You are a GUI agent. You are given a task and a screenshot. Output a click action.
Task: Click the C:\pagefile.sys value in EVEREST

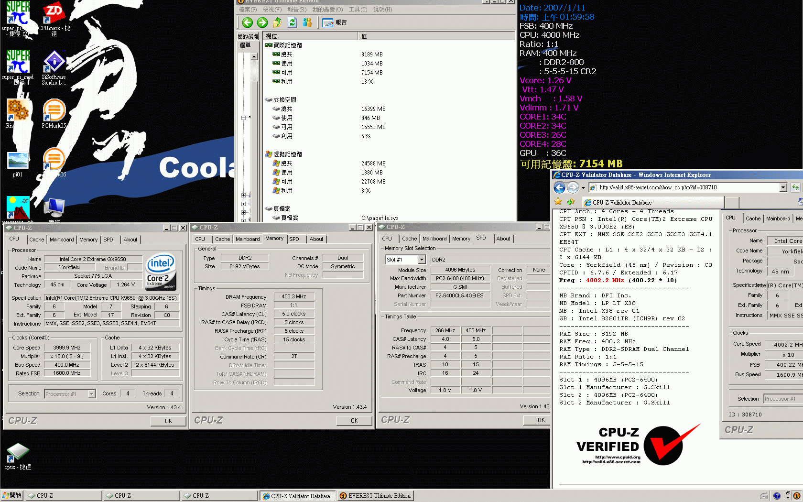point(380,218)
